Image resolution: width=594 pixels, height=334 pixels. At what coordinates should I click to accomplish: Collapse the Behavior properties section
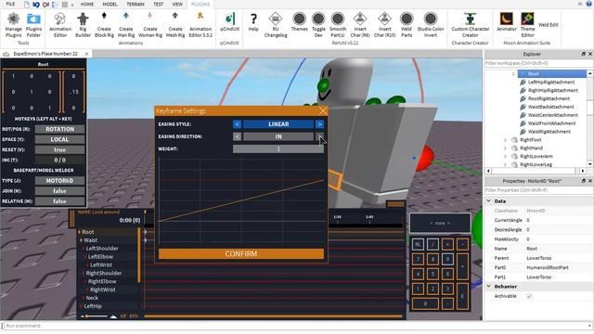click(489, 287)
